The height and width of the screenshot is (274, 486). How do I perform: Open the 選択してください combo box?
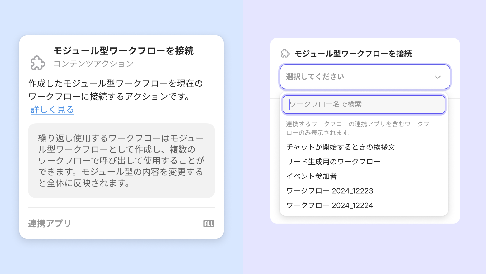pos(358,77)
